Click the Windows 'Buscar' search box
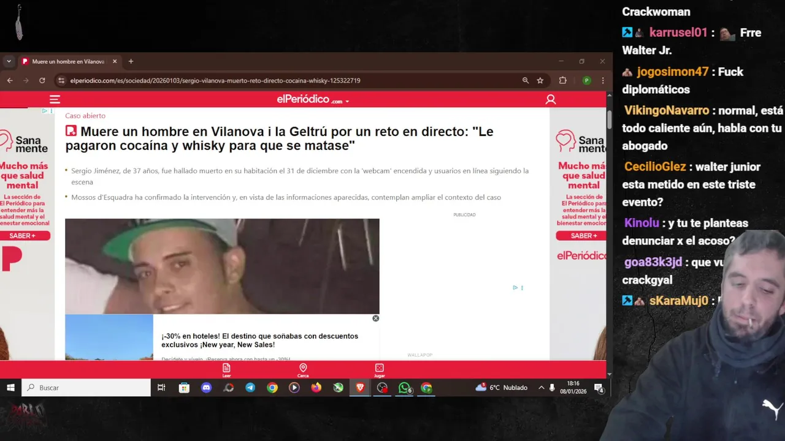This screenshot has width=785, height=441. pos(86,388)
